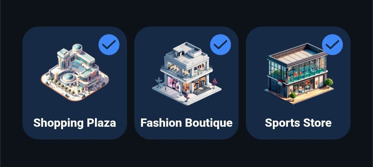Click the Shopping Plaza building illustration
Image resolution: width=373 pixels, height=167 pixels.
pyautogui.click(x=75, y=73)
